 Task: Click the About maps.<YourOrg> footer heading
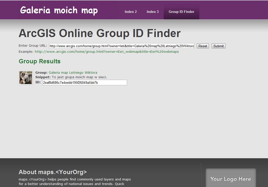click(53, 172)
